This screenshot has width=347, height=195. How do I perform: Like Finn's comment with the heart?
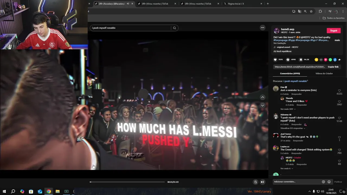339,91
